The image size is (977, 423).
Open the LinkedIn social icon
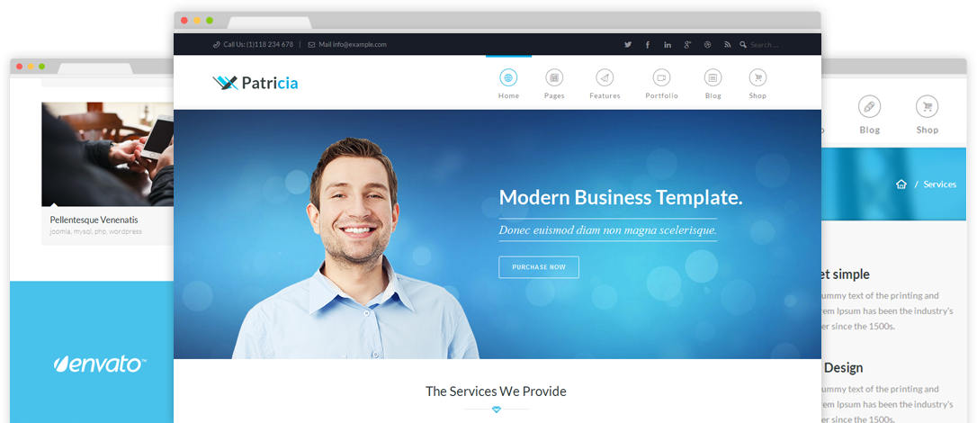coord(668,45)
